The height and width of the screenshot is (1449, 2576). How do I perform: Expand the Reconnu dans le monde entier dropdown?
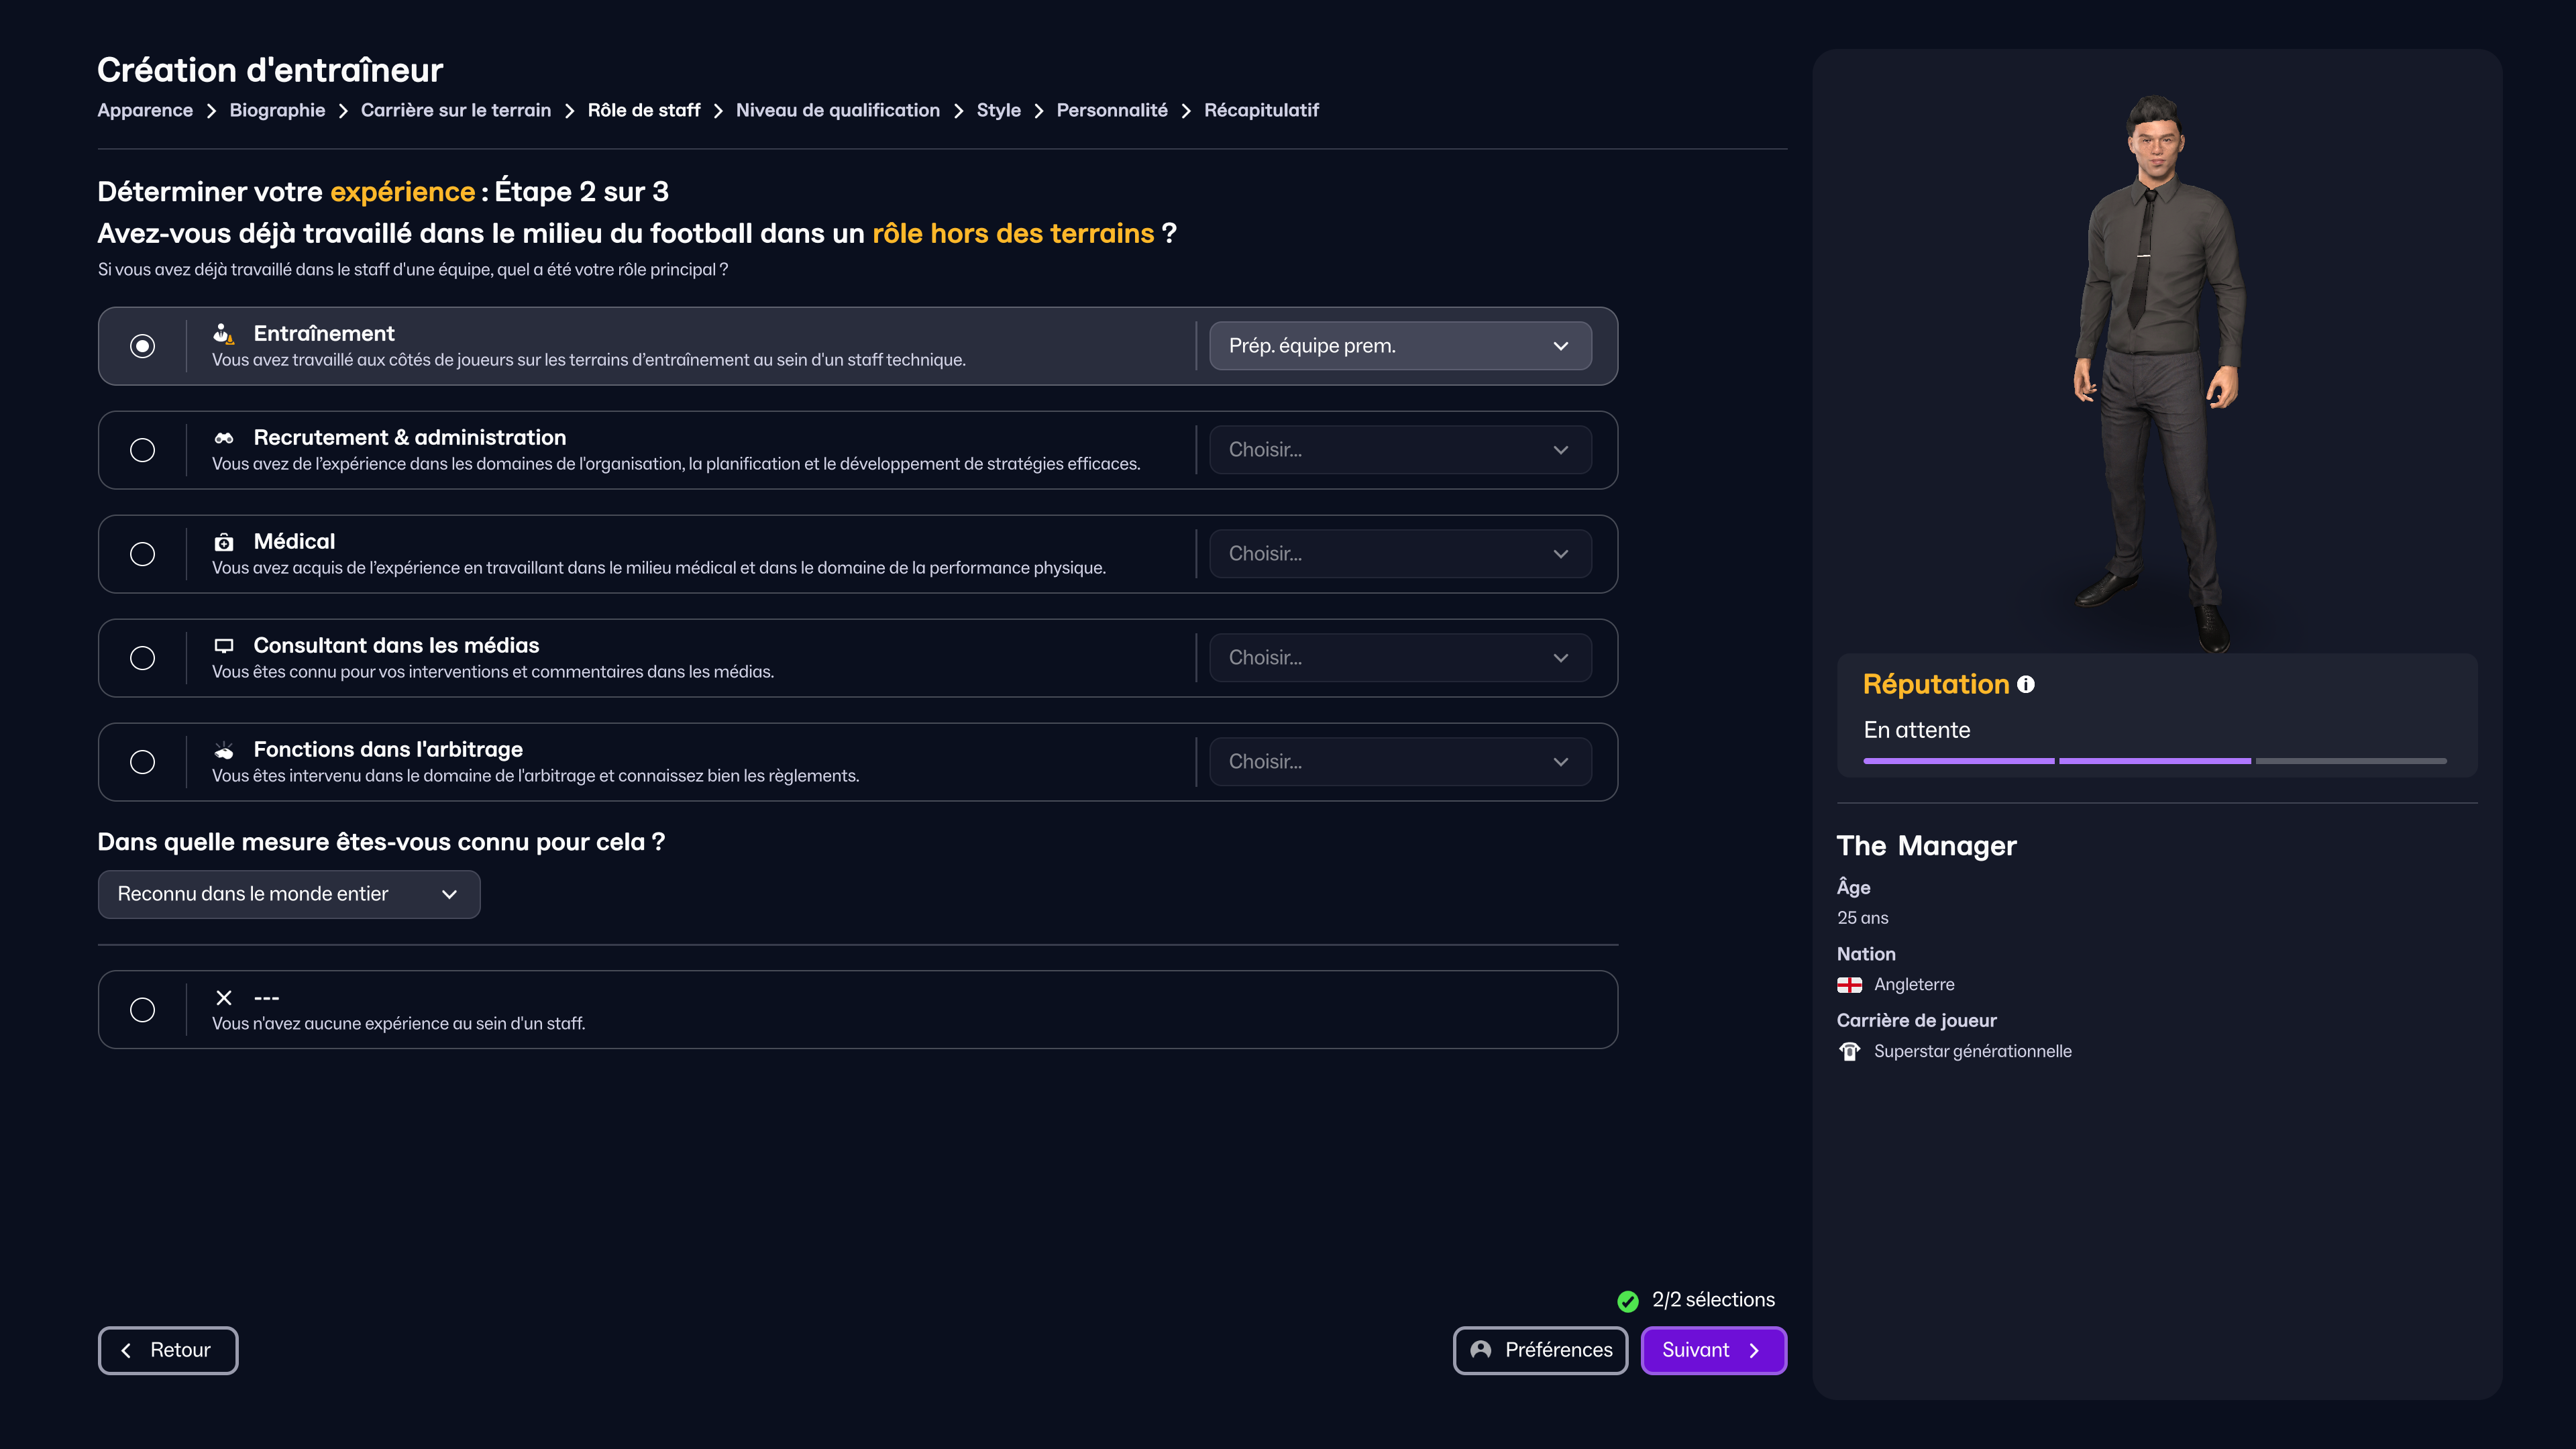coord(288,894)
